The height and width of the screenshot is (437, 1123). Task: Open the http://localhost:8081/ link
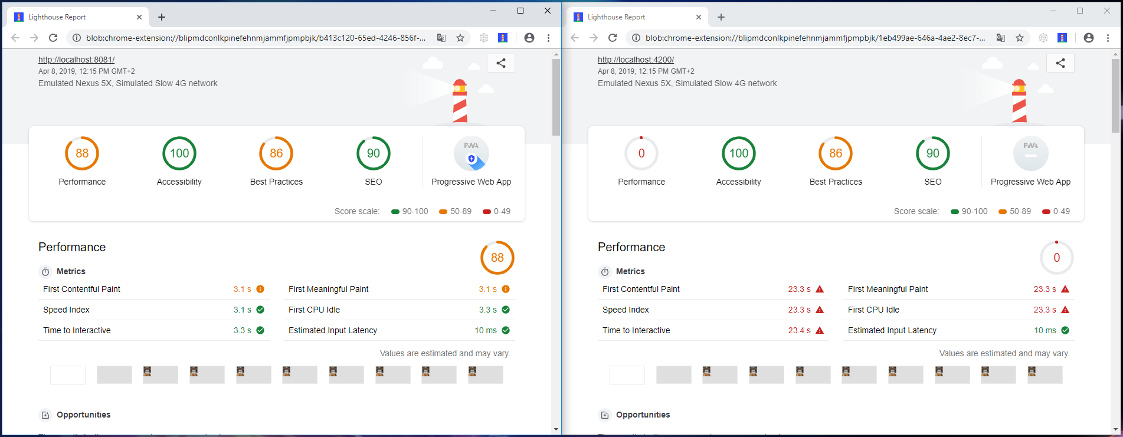[x=76, y=60]
